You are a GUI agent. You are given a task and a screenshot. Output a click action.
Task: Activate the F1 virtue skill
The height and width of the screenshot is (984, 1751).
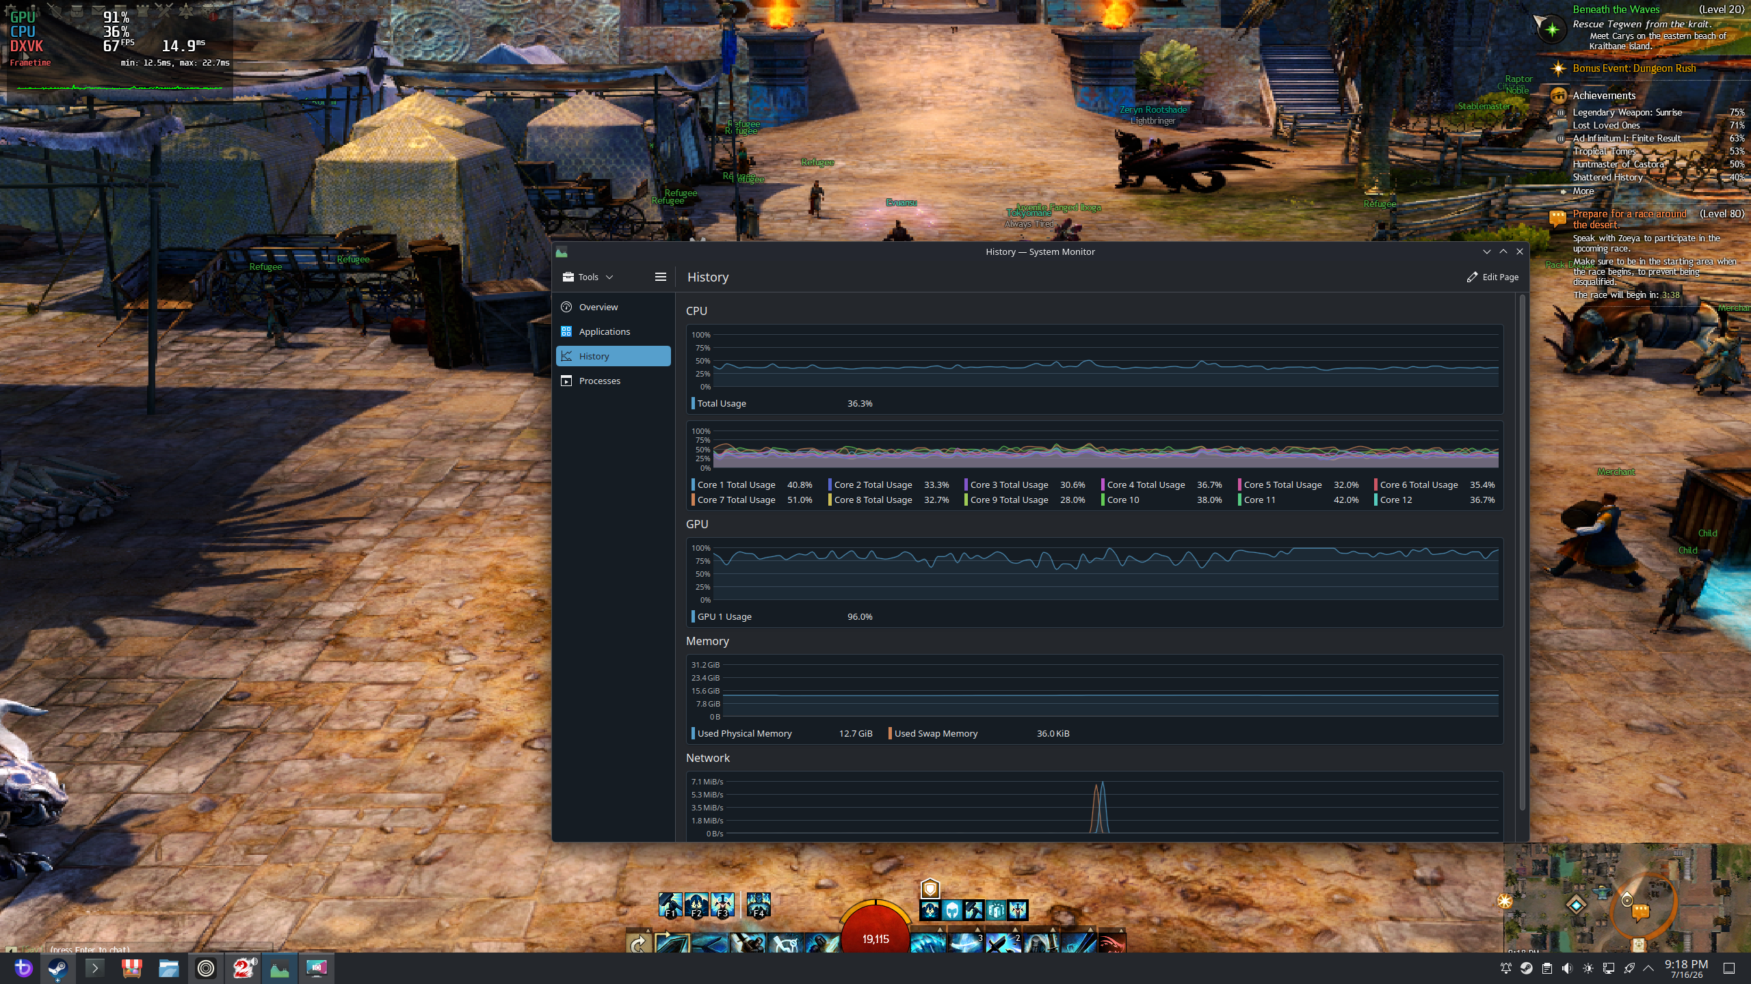tap(670, 905)
